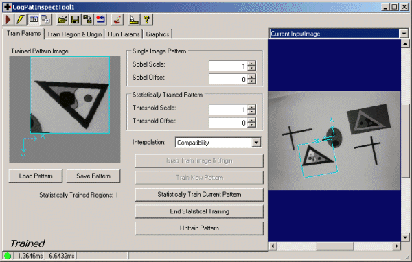
Task: Click the Save Pattern button
Action: pos(93,176)
